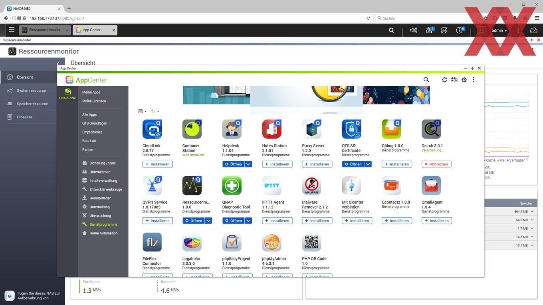
Task: Click the QNAP Diagnostic Tool icon
Action: click(232, 186)
